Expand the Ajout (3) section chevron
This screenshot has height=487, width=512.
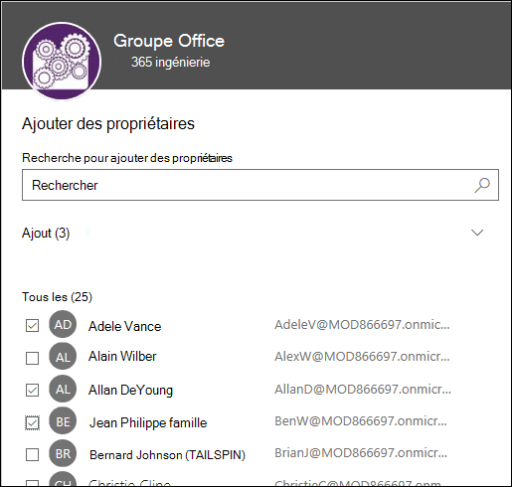pyautogui.click(x=477, y=233)
